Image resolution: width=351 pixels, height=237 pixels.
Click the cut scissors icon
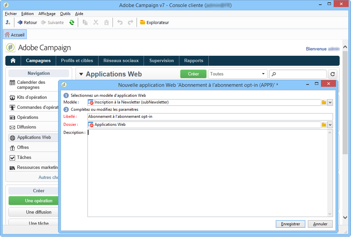click(x=96, y=22)
